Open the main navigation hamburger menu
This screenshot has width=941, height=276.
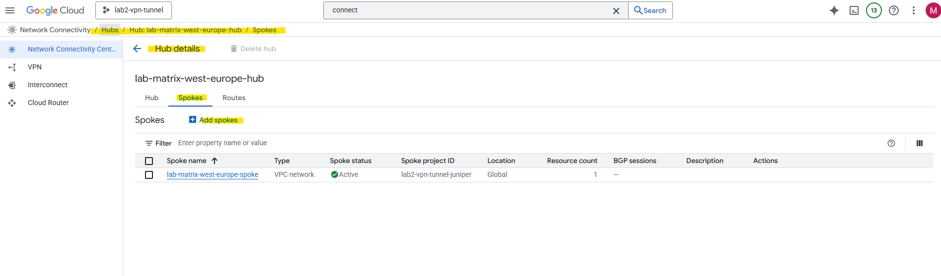(10, 10)
